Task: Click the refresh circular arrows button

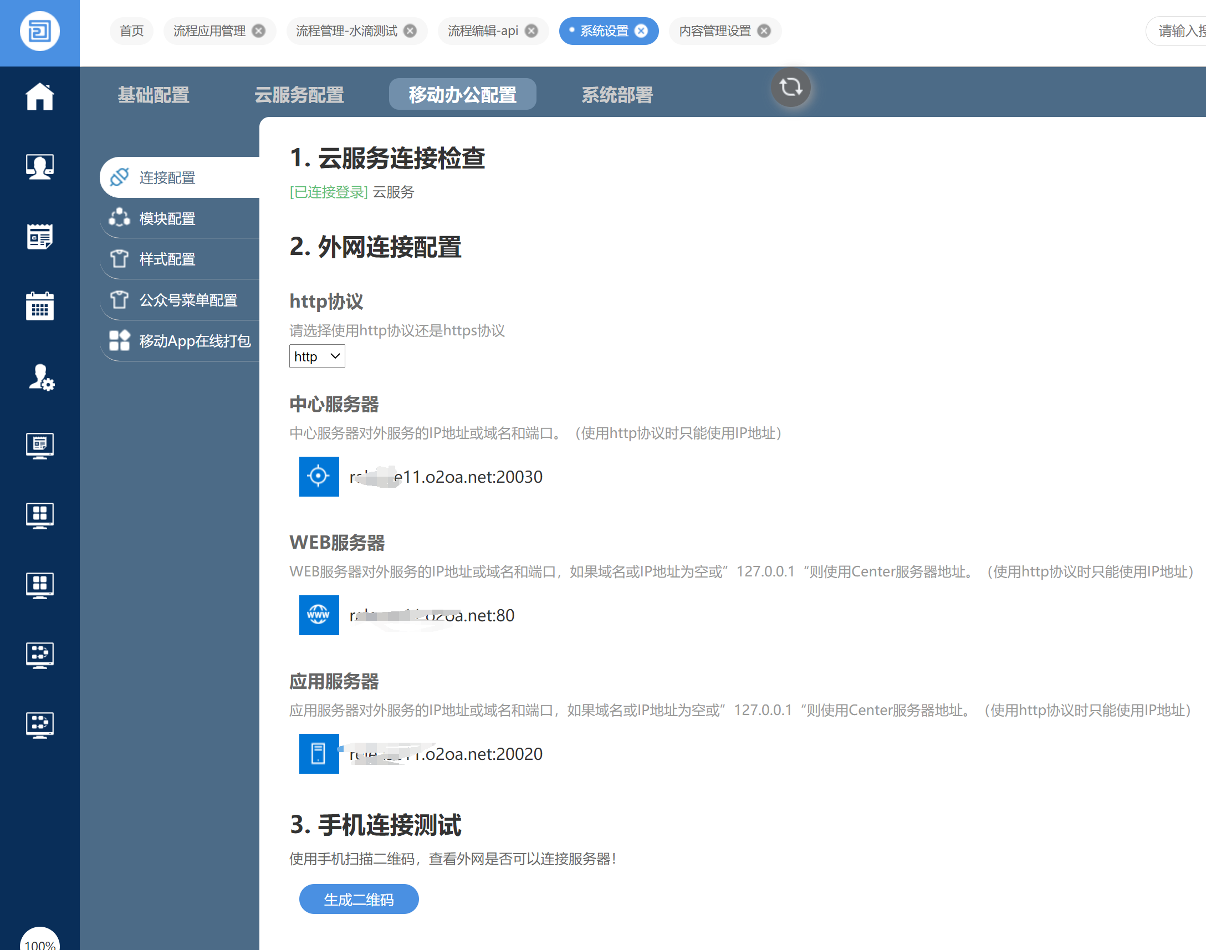Action: 790,88
